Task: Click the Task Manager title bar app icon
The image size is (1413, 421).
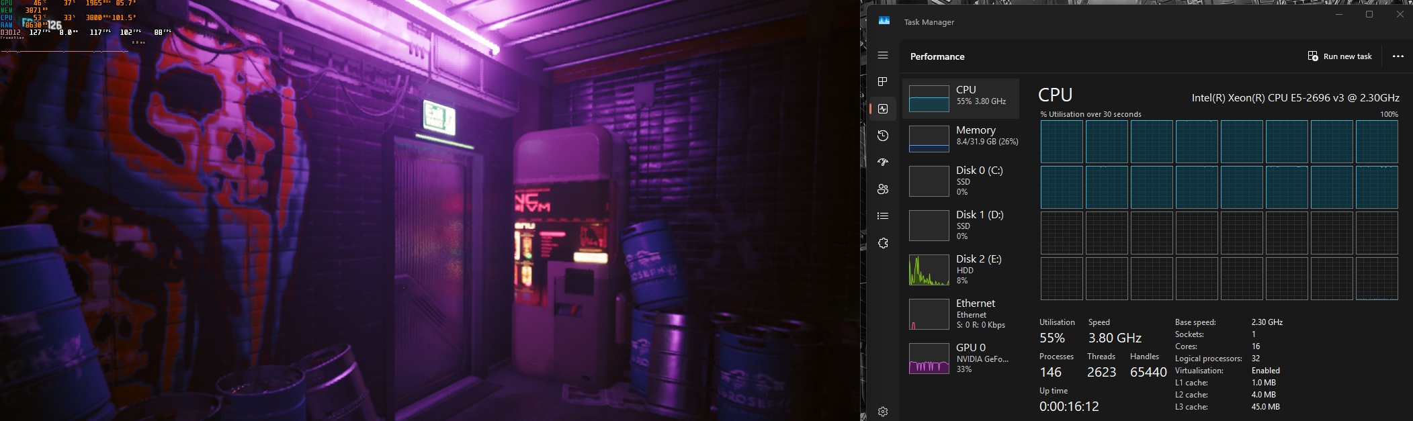Action: click(884, 21)
